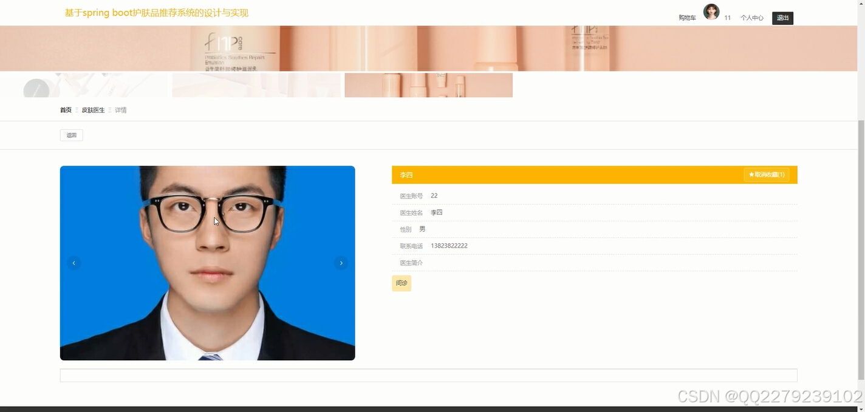Click the username 11 next to the avatar

pyautogui.click(x=727, y=18)
